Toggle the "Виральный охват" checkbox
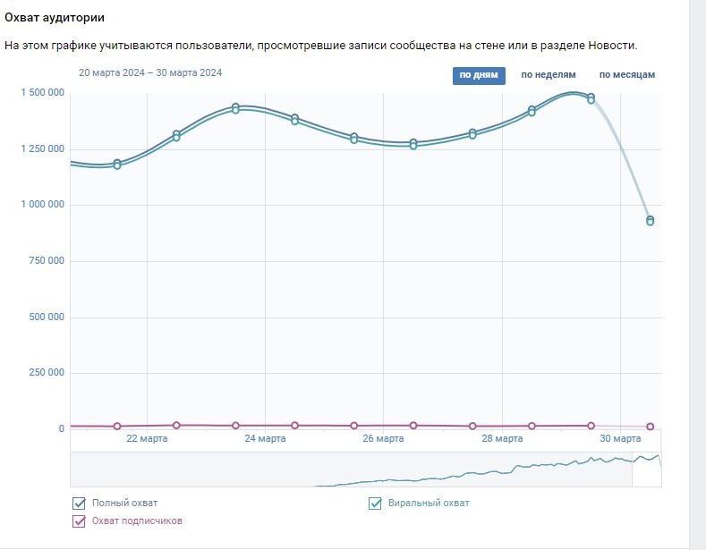 pyautogui.click(x=376, y=503)
